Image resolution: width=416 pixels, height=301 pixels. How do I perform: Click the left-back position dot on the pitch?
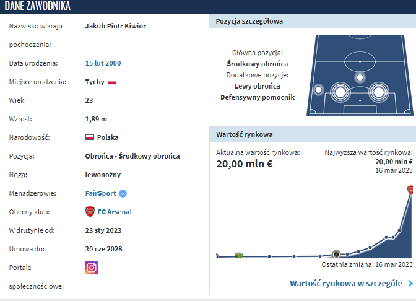point(318,90)
